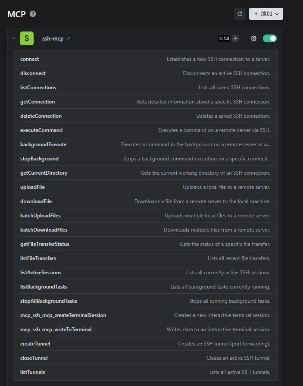Screen dimensions: 303x386
Task: Click the batchDownloadFiles tool name
Action: point(44,230)
